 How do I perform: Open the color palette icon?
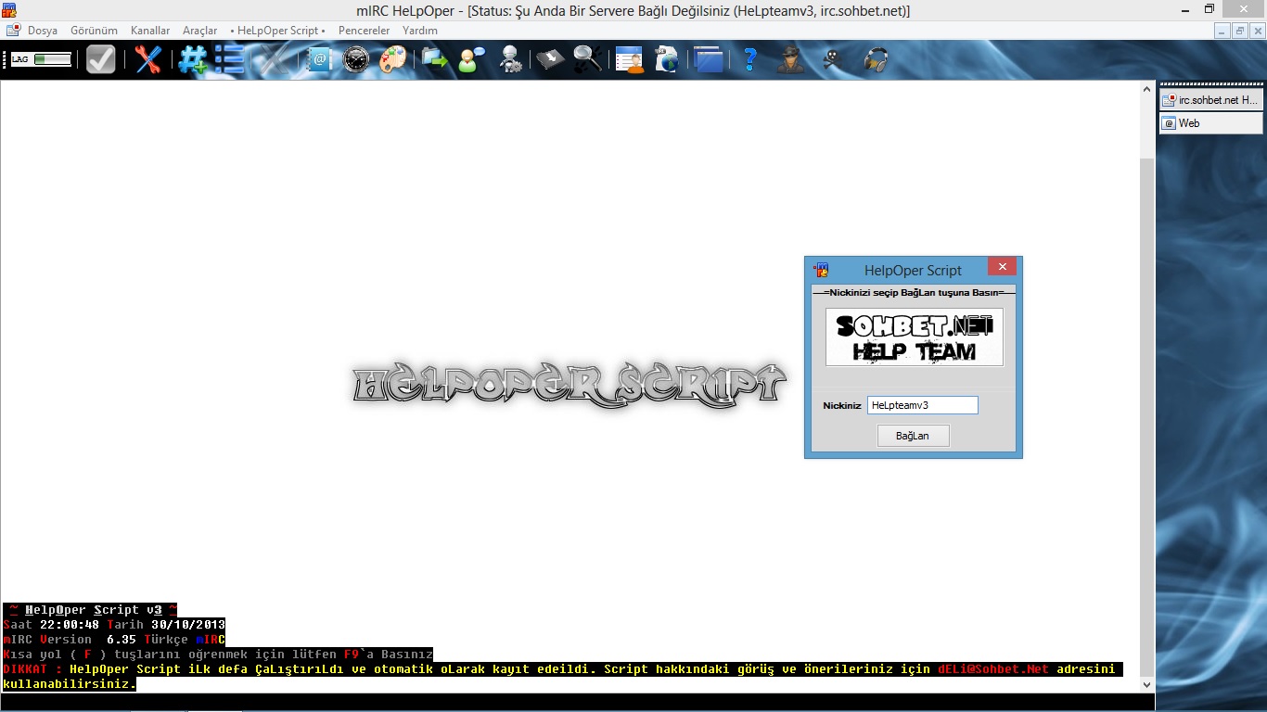(392, 59)
